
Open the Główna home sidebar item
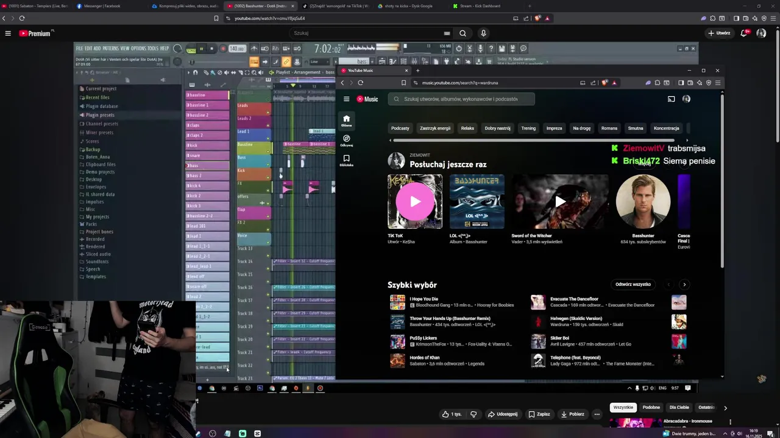(x=346, y=120)
